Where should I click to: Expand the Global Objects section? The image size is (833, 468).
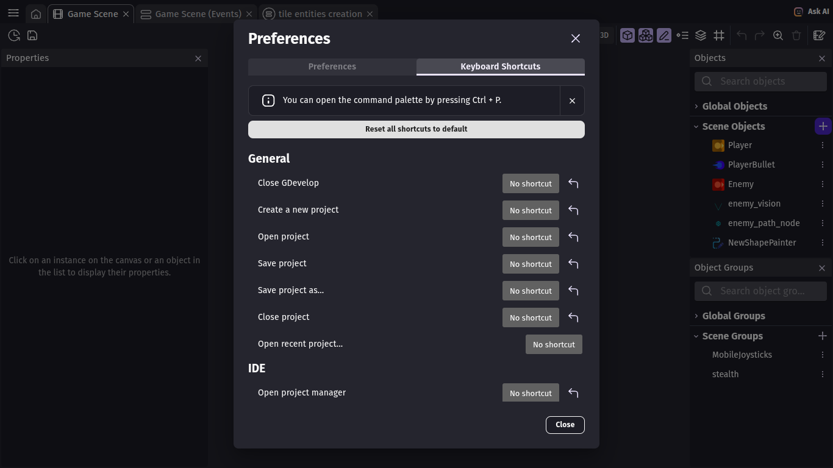pyautogui.click(x=696, y=106)
